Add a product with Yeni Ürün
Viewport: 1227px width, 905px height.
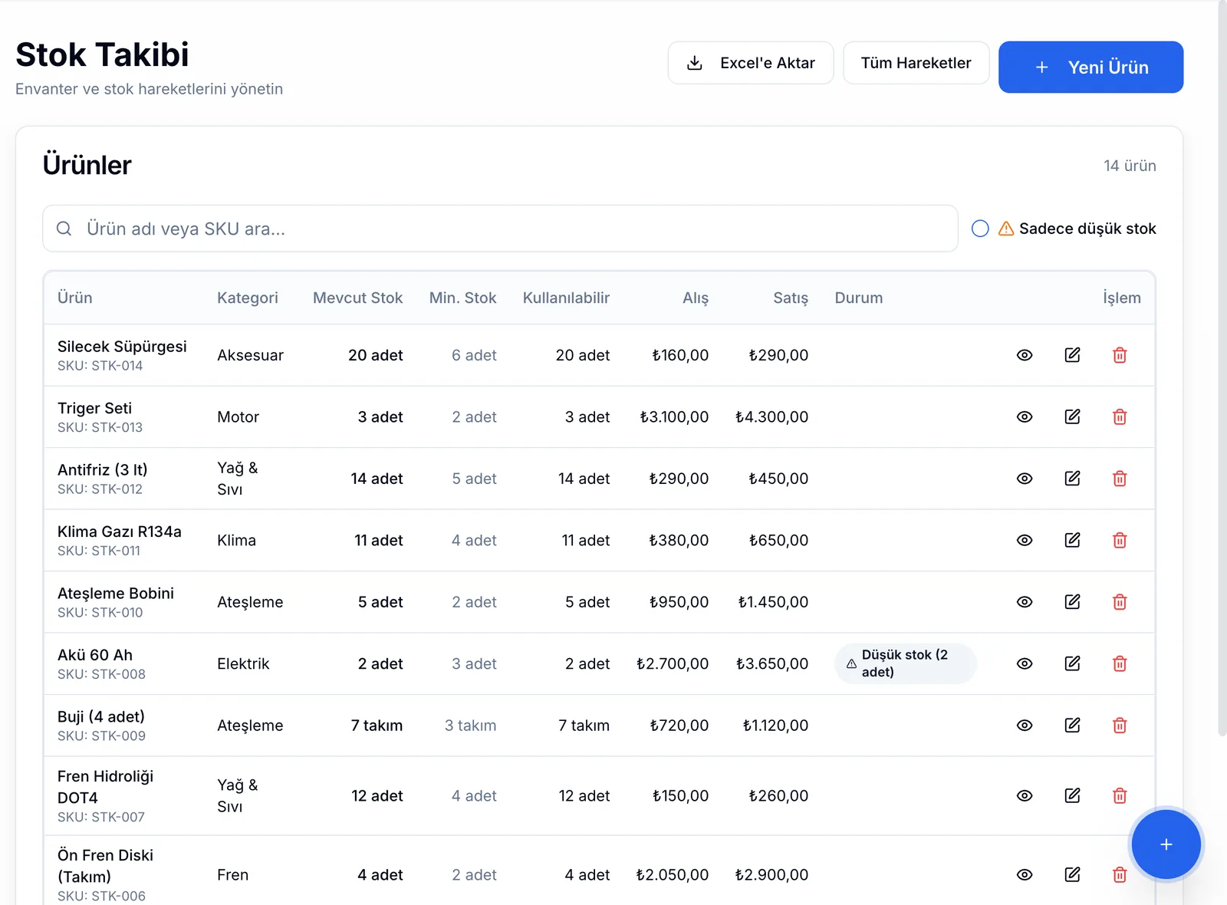[x=1090, y=67]
